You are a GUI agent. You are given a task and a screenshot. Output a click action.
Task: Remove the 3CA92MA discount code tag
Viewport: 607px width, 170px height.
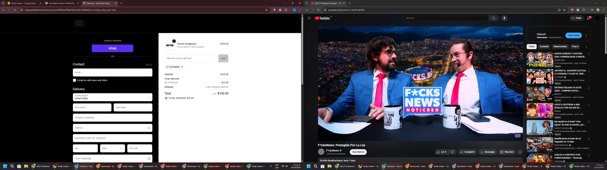pos(182,67)
